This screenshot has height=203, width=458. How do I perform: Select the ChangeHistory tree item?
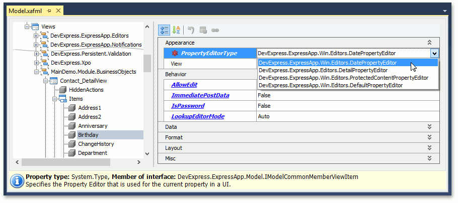tap(96, 144)
